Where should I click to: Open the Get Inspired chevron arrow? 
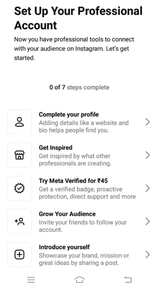(147, 155)
